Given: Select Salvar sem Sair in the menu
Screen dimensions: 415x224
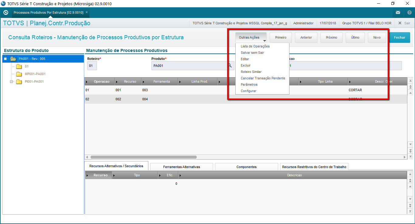Looking at the screenshot, I should click(252, 53).
